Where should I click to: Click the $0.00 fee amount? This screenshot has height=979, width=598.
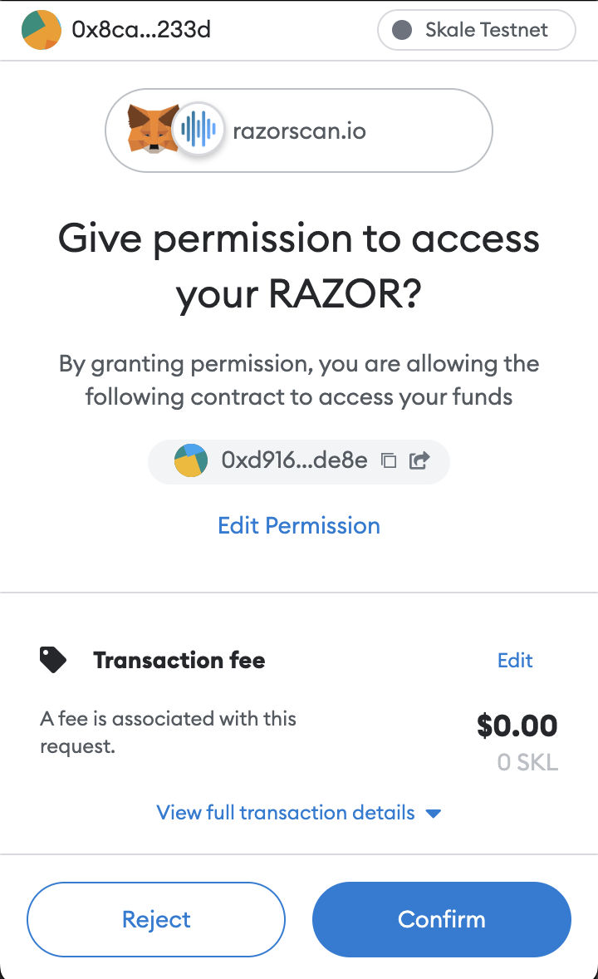(517, 725)
